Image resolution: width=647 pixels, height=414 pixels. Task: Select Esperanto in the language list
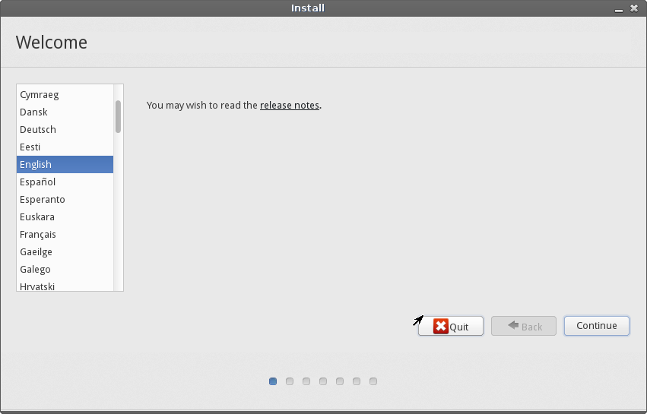(65, 199)
